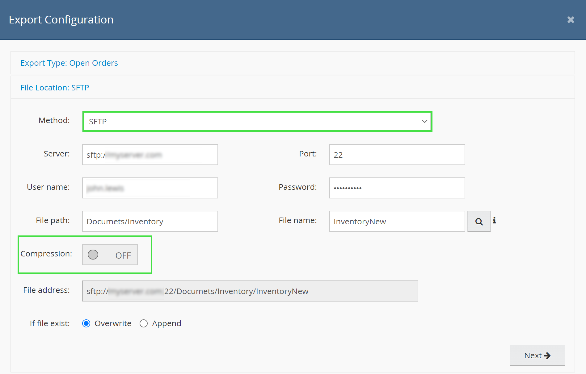Expand the Export Type: Open Orders section

point(69,63)
